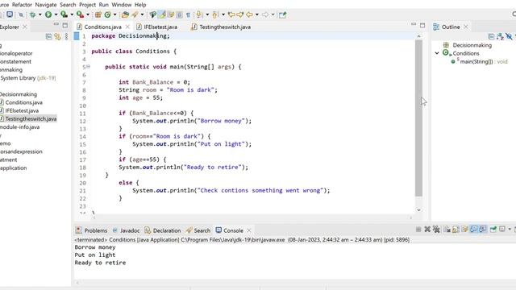This screenshot has width=516, height=290.
Task: Click the small magnifier icon in toolbar
Action: pyautogui.click(x=21, y=14)
